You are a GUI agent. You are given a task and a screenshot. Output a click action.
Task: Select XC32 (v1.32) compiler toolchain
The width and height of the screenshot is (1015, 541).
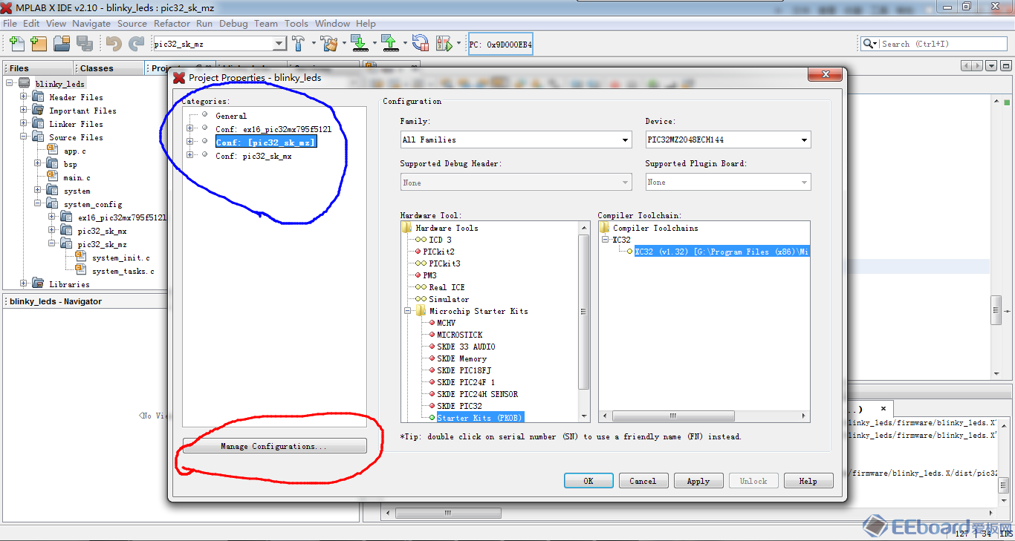click(721, 252)
